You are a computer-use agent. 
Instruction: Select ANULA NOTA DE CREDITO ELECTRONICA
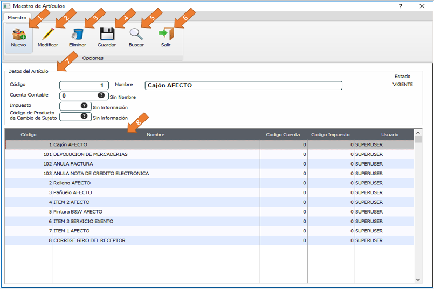click(x=210, y=174)
